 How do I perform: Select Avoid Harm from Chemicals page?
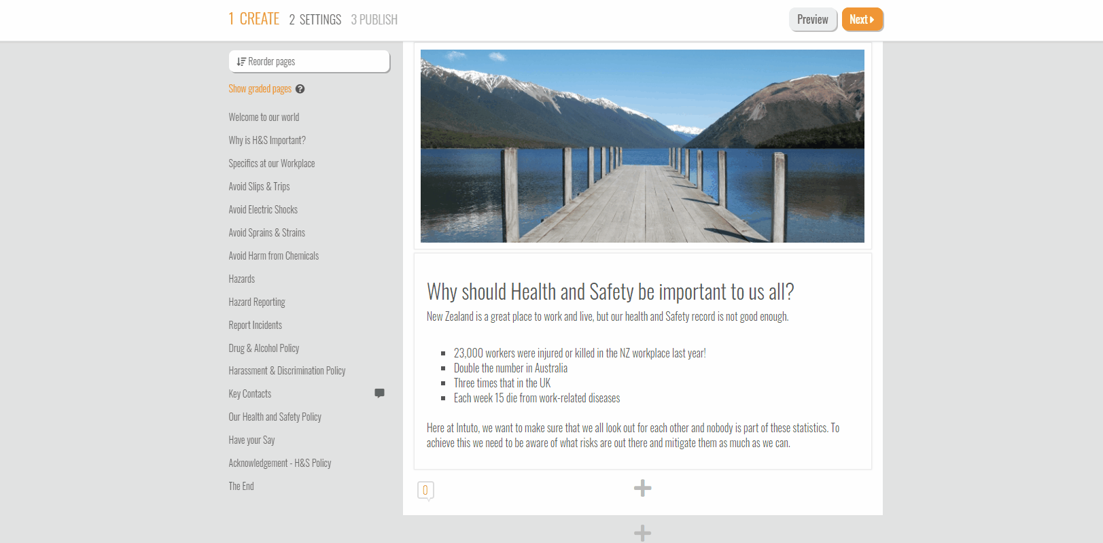273,256
